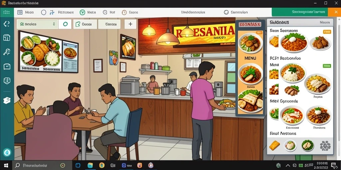The image size is (341, 170).
Task: Click the 'RMed Ggnoondo' section heading
Action: tap(284, 101)
